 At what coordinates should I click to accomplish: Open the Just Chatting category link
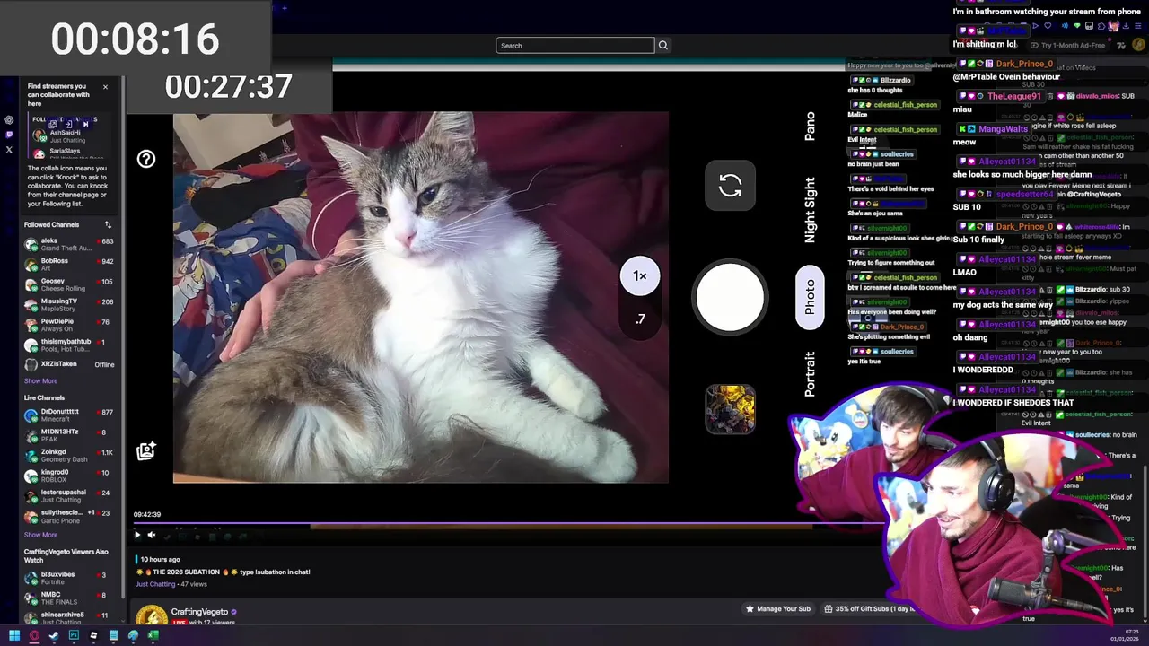pos(155,584)
